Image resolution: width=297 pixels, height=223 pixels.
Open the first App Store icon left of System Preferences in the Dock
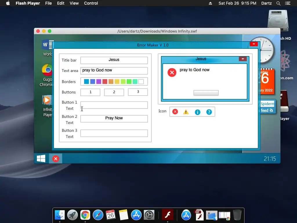136,215
